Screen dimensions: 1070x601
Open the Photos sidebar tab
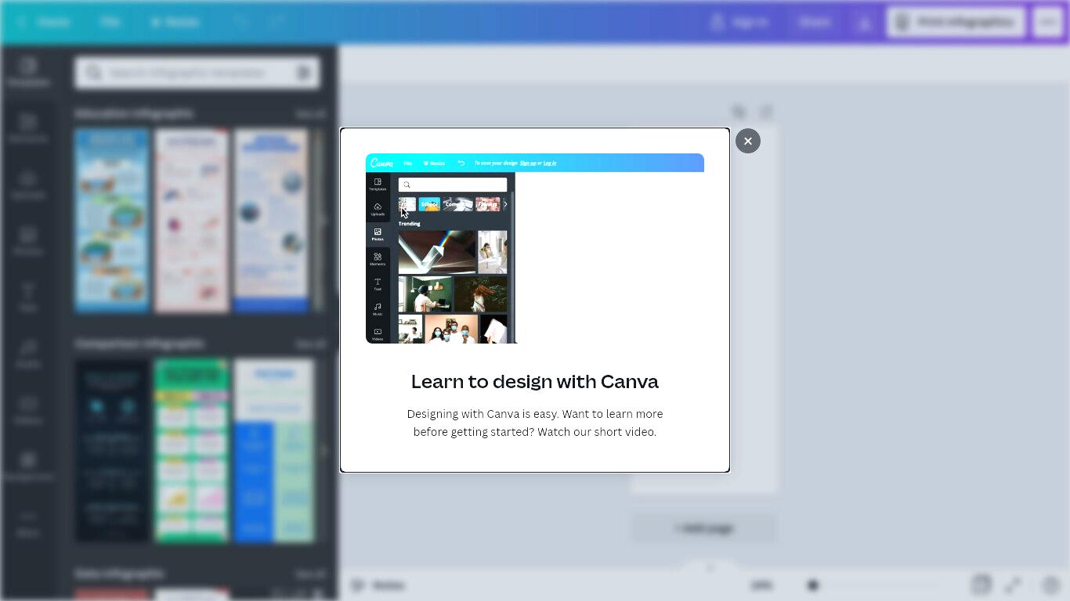(x=28, y=241)
